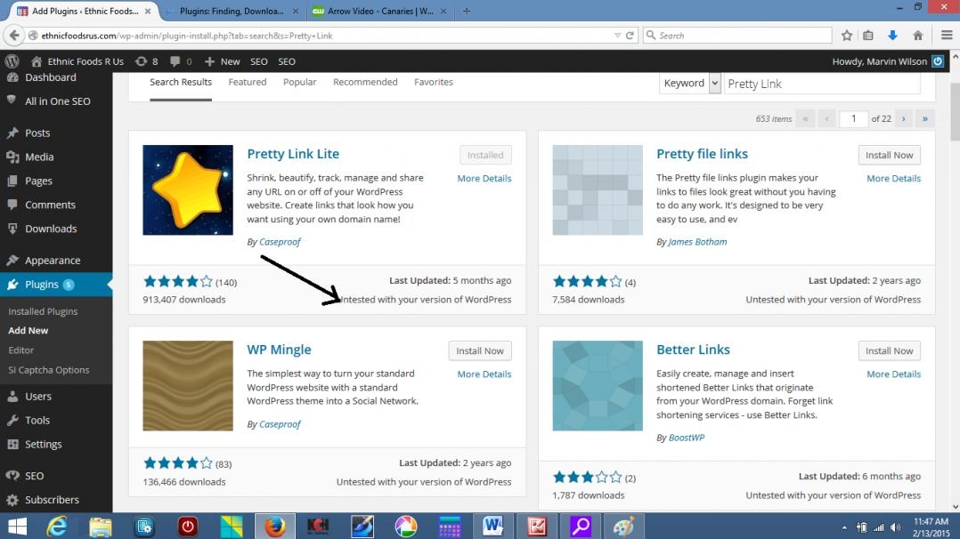Launch Internet Explorer from taskbar
The width and height of the screenshot is (960, 539).
[x=57, y=527]
